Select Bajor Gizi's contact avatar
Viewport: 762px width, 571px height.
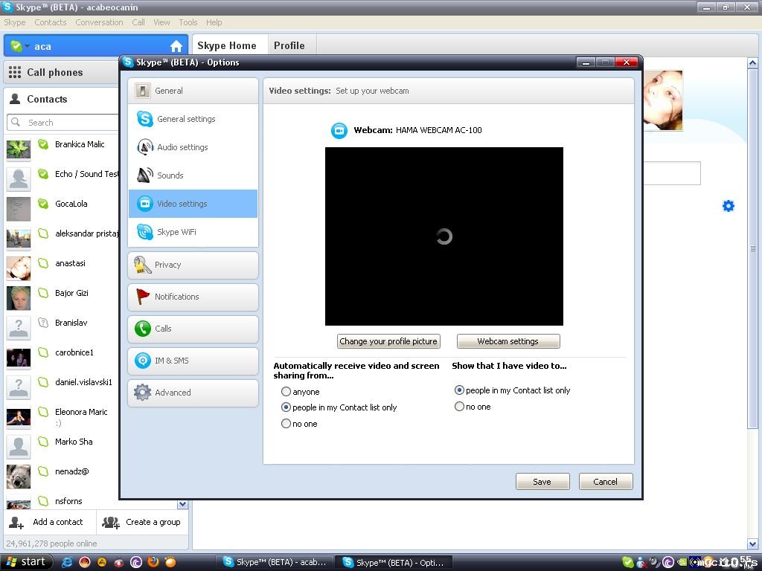(19, 297)
